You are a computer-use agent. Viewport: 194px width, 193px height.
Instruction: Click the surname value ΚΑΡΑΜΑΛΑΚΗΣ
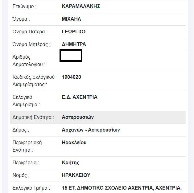tap(81, 6)
